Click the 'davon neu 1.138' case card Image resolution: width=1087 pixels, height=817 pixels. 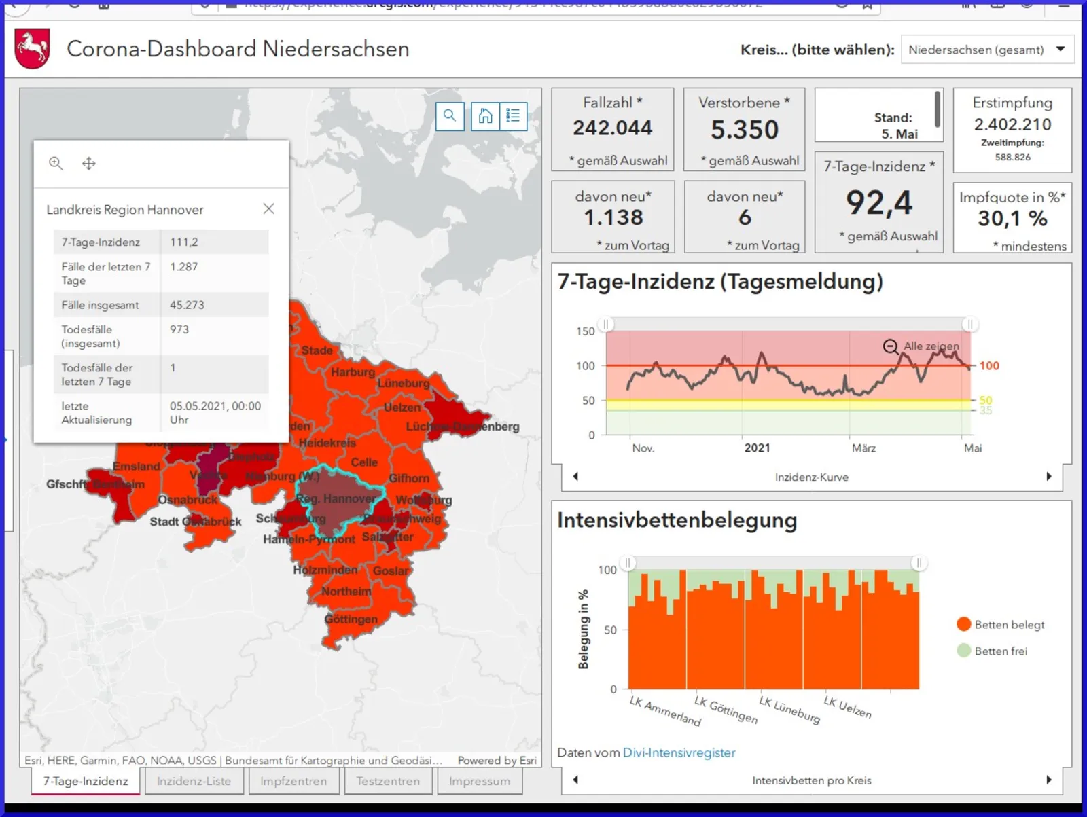[613, 217]
